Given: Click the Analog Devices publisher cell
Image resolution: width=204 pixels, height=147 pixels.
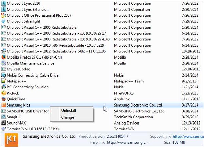Looking at the screenshot, I should 127,123.
